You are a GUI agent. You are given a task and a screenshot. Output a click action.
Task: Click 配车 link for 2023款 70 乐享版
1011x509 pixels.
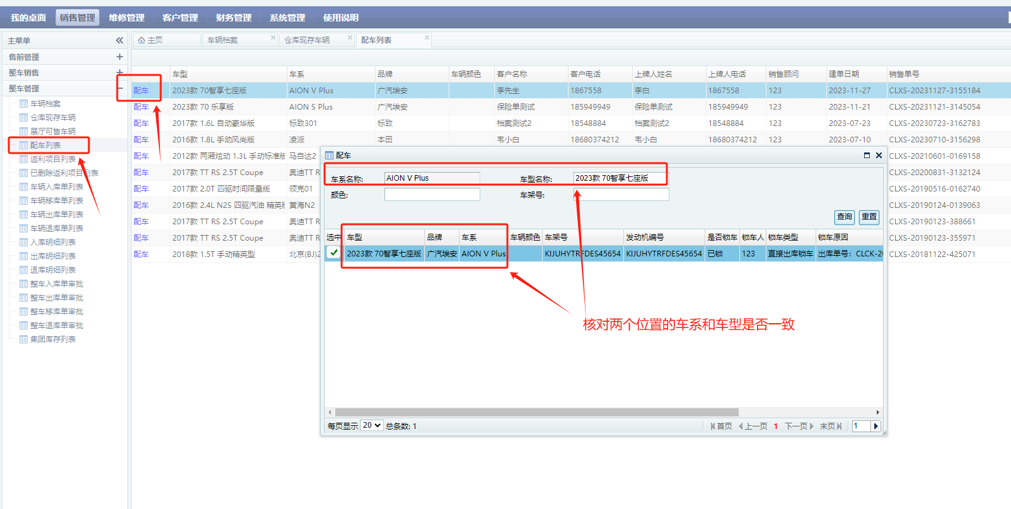point(141,107)
